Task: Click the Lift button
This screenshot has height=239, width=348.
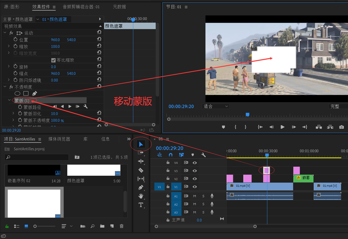Action: (319, 127)
